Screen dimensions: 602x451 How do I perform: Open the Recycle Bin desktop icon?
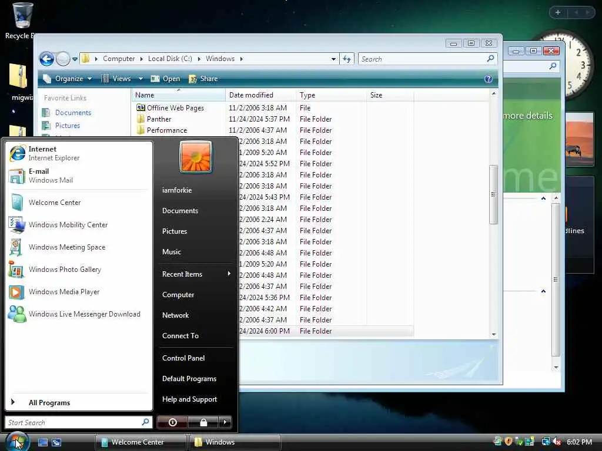click(21, 21)
